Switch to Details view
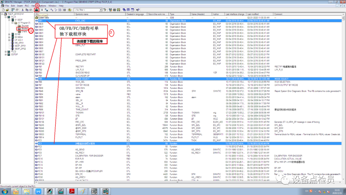Screen dimensions: 346x195 tap(64, 10)
